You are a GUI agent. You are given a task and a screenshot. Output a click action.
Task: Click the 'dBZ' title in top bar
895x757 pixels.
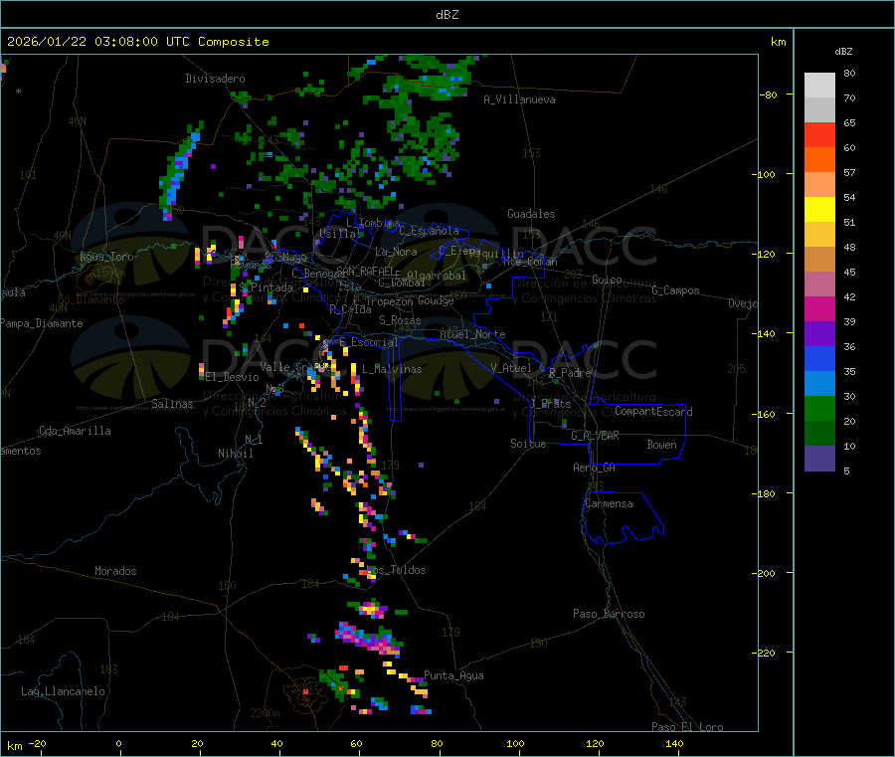447,15
